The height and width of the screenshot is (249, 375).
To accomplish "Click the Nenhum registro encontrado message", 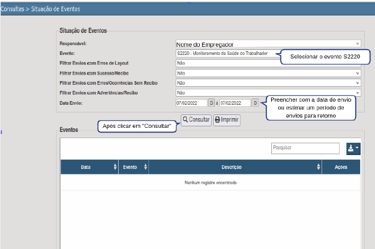I will [x=211, y=183].
